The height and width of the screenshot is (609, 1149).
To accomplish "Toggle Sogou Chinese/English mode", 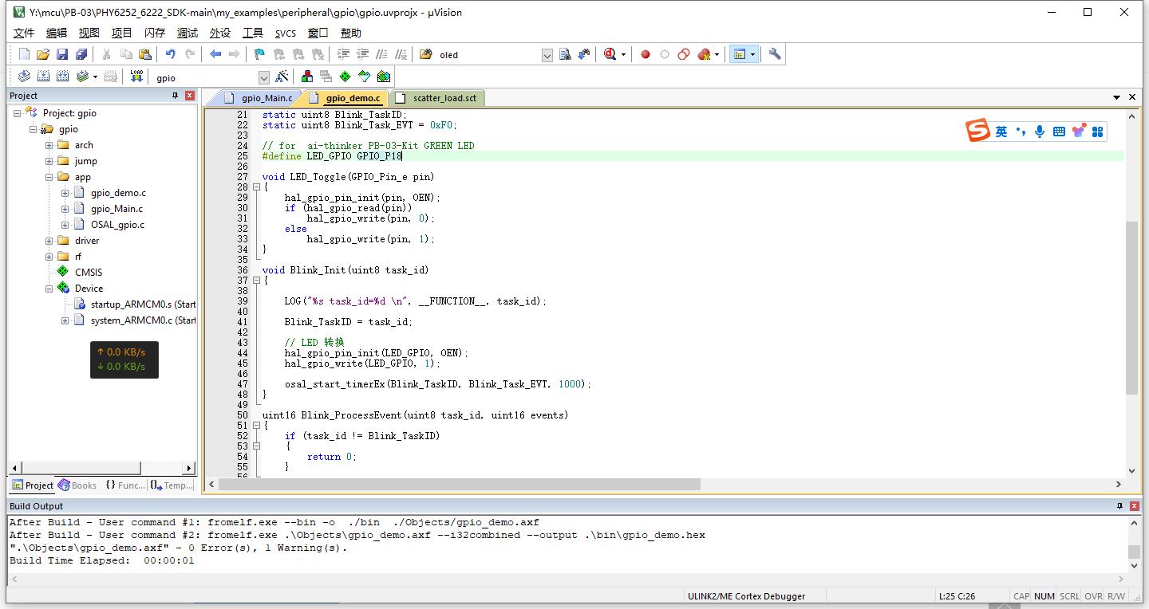I will (1001, 132).
